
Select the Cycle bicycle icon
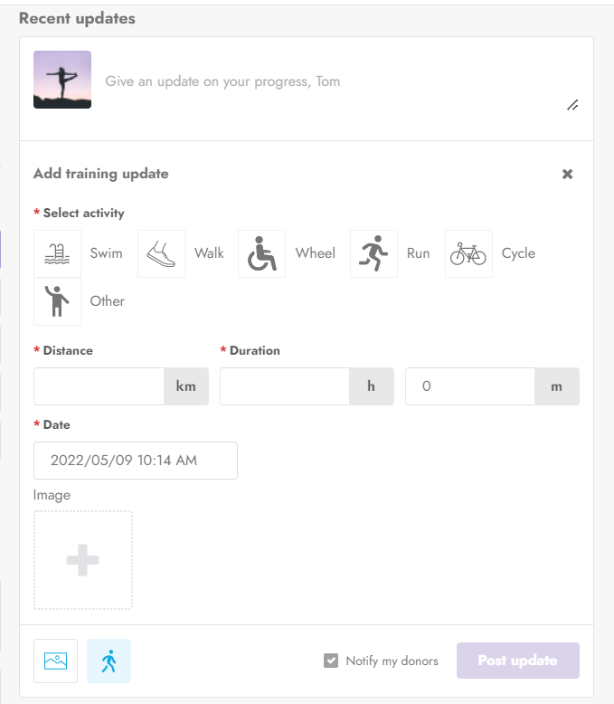coord(468,253)
